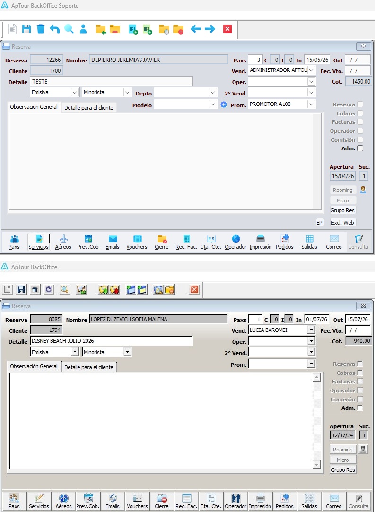
Task: Switch to Detalle para el cliente tab, reservation 12266
Action: coord(88,108)
